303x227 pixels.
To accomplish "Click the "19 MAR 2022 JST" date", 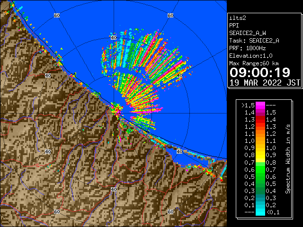I will 265,83.
